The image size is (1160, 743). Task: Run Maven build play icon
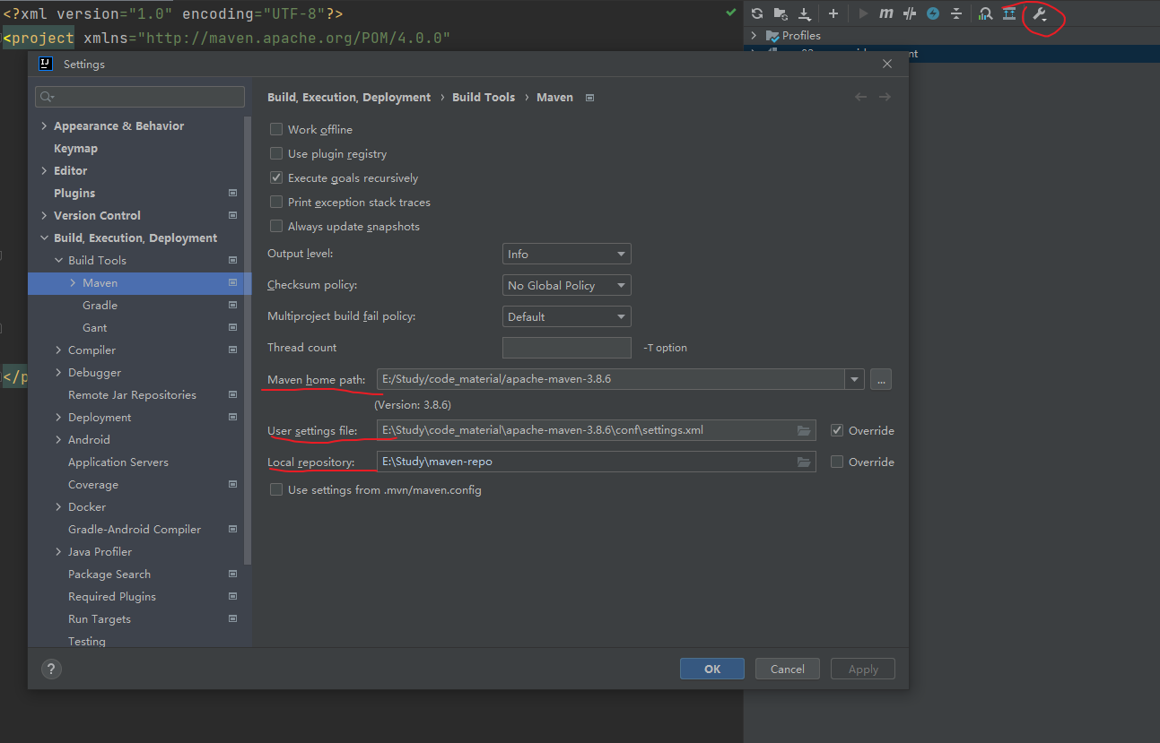click(x=863, y=13)
